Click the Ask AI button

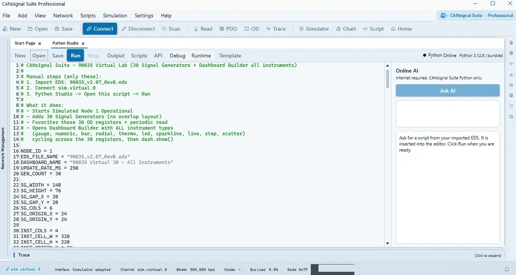pos(447,91)
